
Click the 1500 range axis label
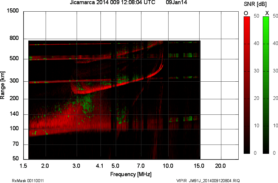click(x=13, y=11)
